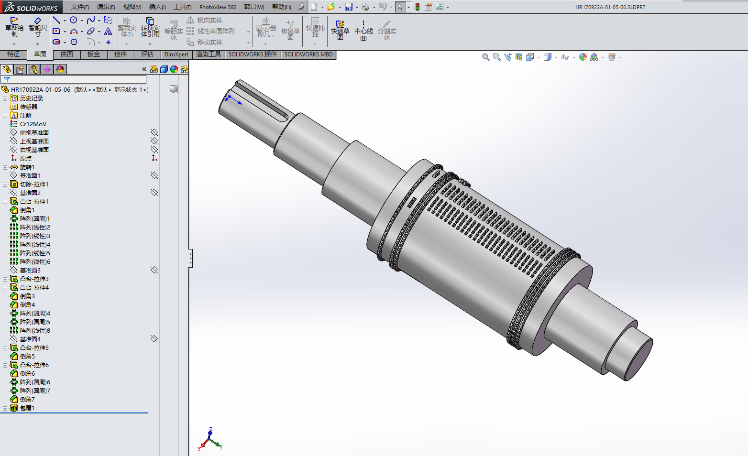The width and height of the screenshot is (748, 456).
Task: Click the Zoom to Fit icon
Action: click(485, 57)
